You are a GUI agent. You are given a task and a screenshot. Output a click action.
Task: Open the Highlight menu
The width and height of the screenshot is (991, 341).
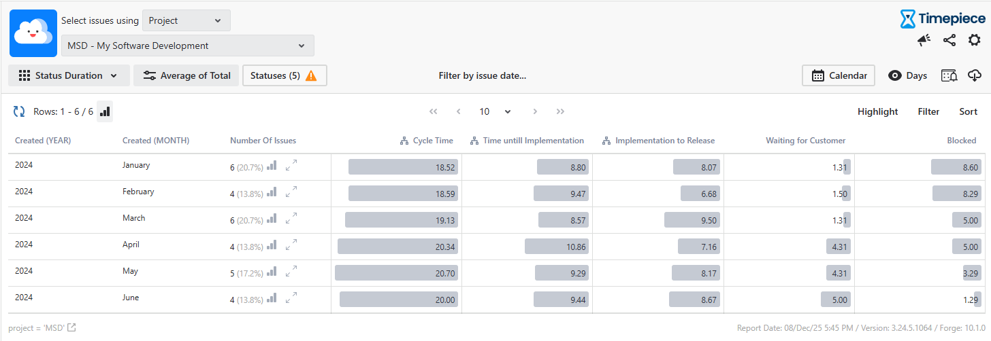pos(877,111)
